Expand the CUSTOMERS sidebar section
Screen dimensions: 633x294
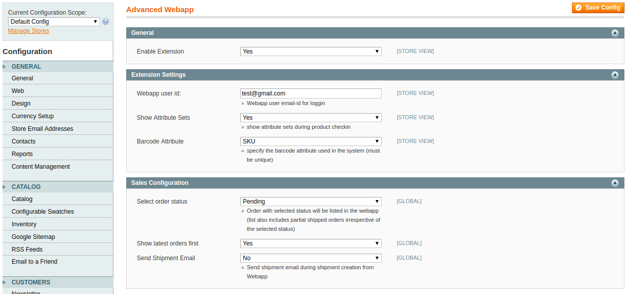tap(30, 282)
